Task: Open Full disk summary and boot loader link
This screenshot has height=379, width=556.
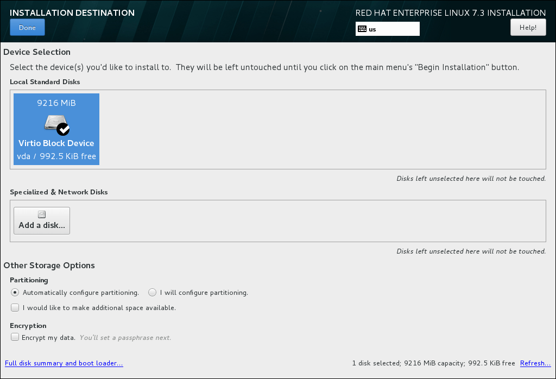Action: 64,363
